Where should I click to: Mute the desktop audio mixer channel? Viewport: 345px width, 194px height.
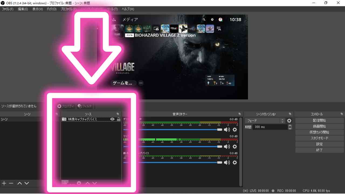[x=227, y=130]
